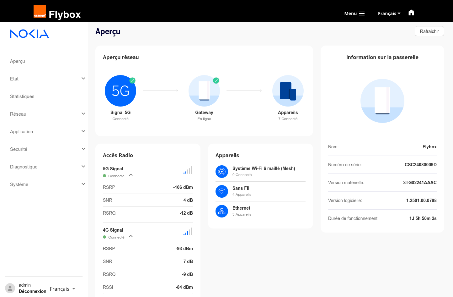Click the admin user avatar icon
The height and width of the screenshot is (297, 453).
pyautogui.click(x=10, y=288)
